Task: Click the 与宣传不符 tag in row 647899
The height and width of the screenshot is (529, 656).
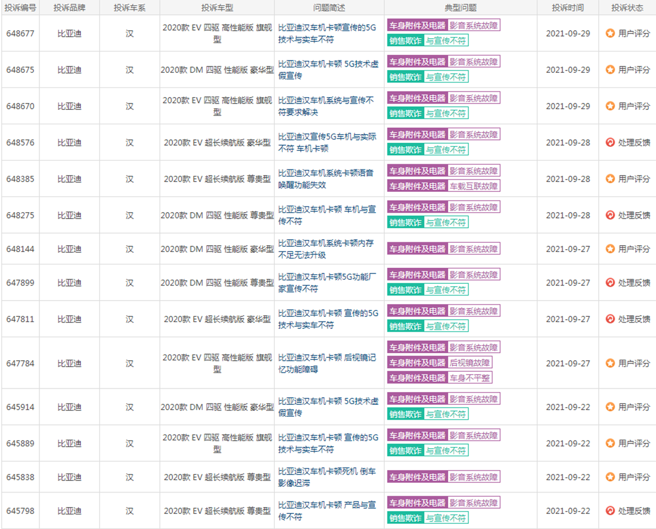Action: pyautogui.click(x=446, y=290)
